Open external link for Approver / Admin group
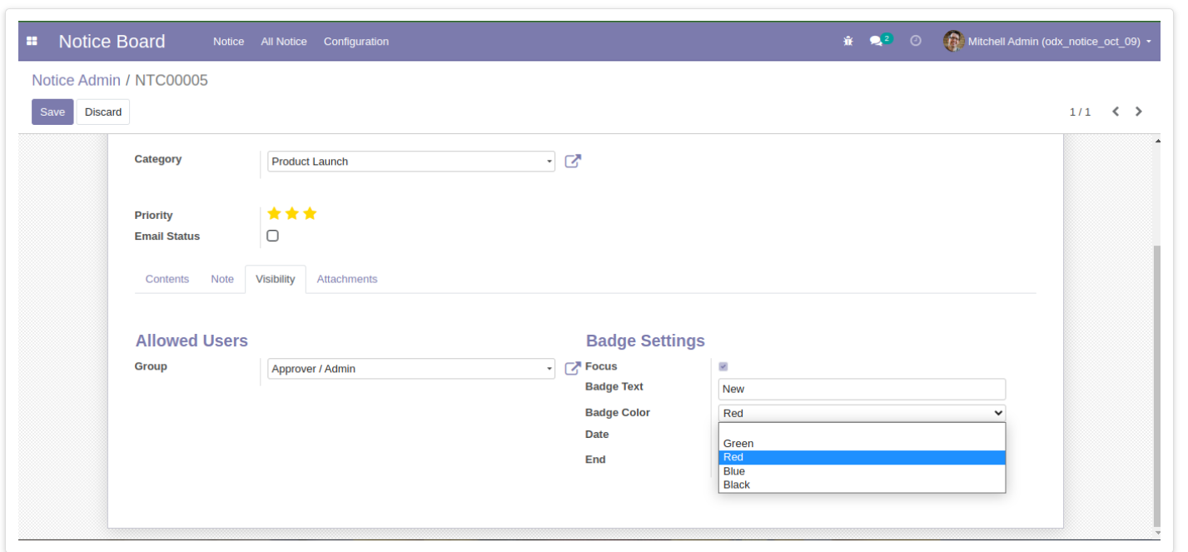This screenshot has width=1188, height=552. point(573,368)
